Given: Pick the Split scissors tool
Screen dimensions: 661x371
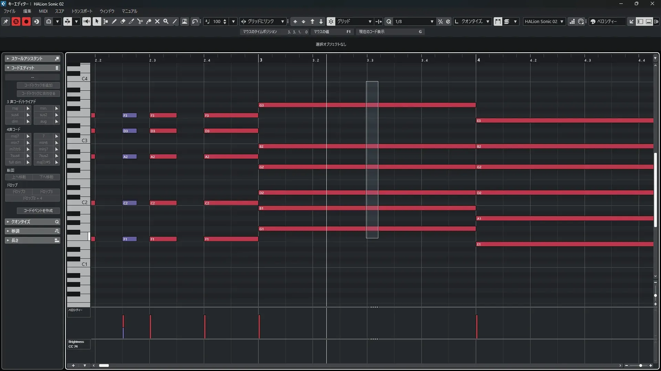Looking at the screenshot, I should (140, 21).
